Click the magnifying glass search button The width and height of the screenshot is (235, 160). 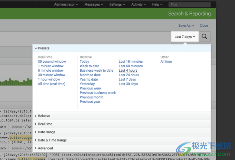(205, 36)
